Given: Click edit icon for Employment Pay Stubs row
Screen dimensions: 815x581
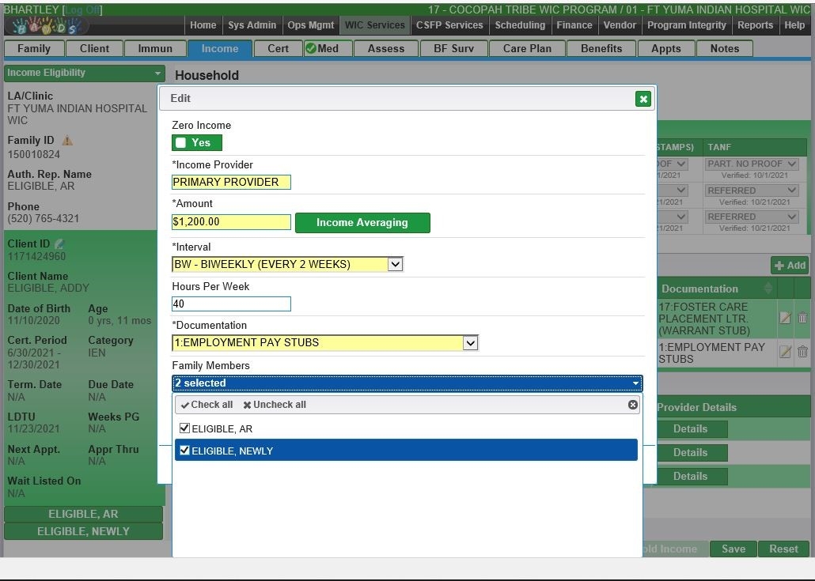Looking at the screenshot, I should pos(785,352).
